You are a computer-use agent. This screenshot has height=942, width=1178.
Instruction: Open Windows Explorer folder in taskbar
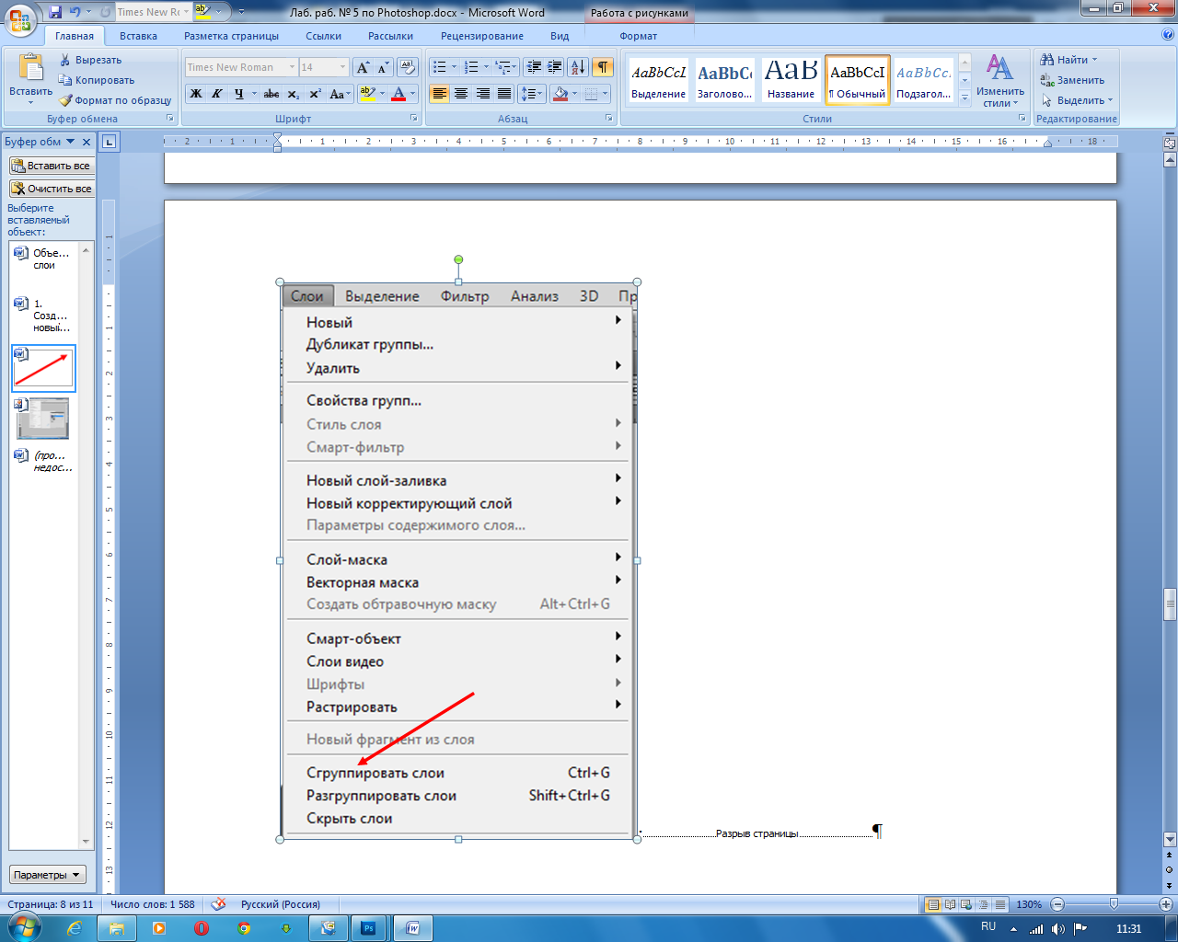(x=117, y=928)
